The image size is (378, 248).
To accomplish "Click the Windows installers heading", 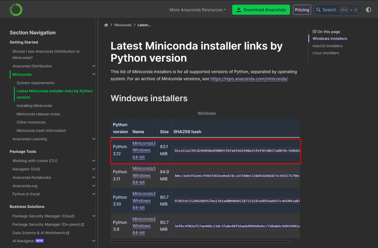I will point(149,98).
